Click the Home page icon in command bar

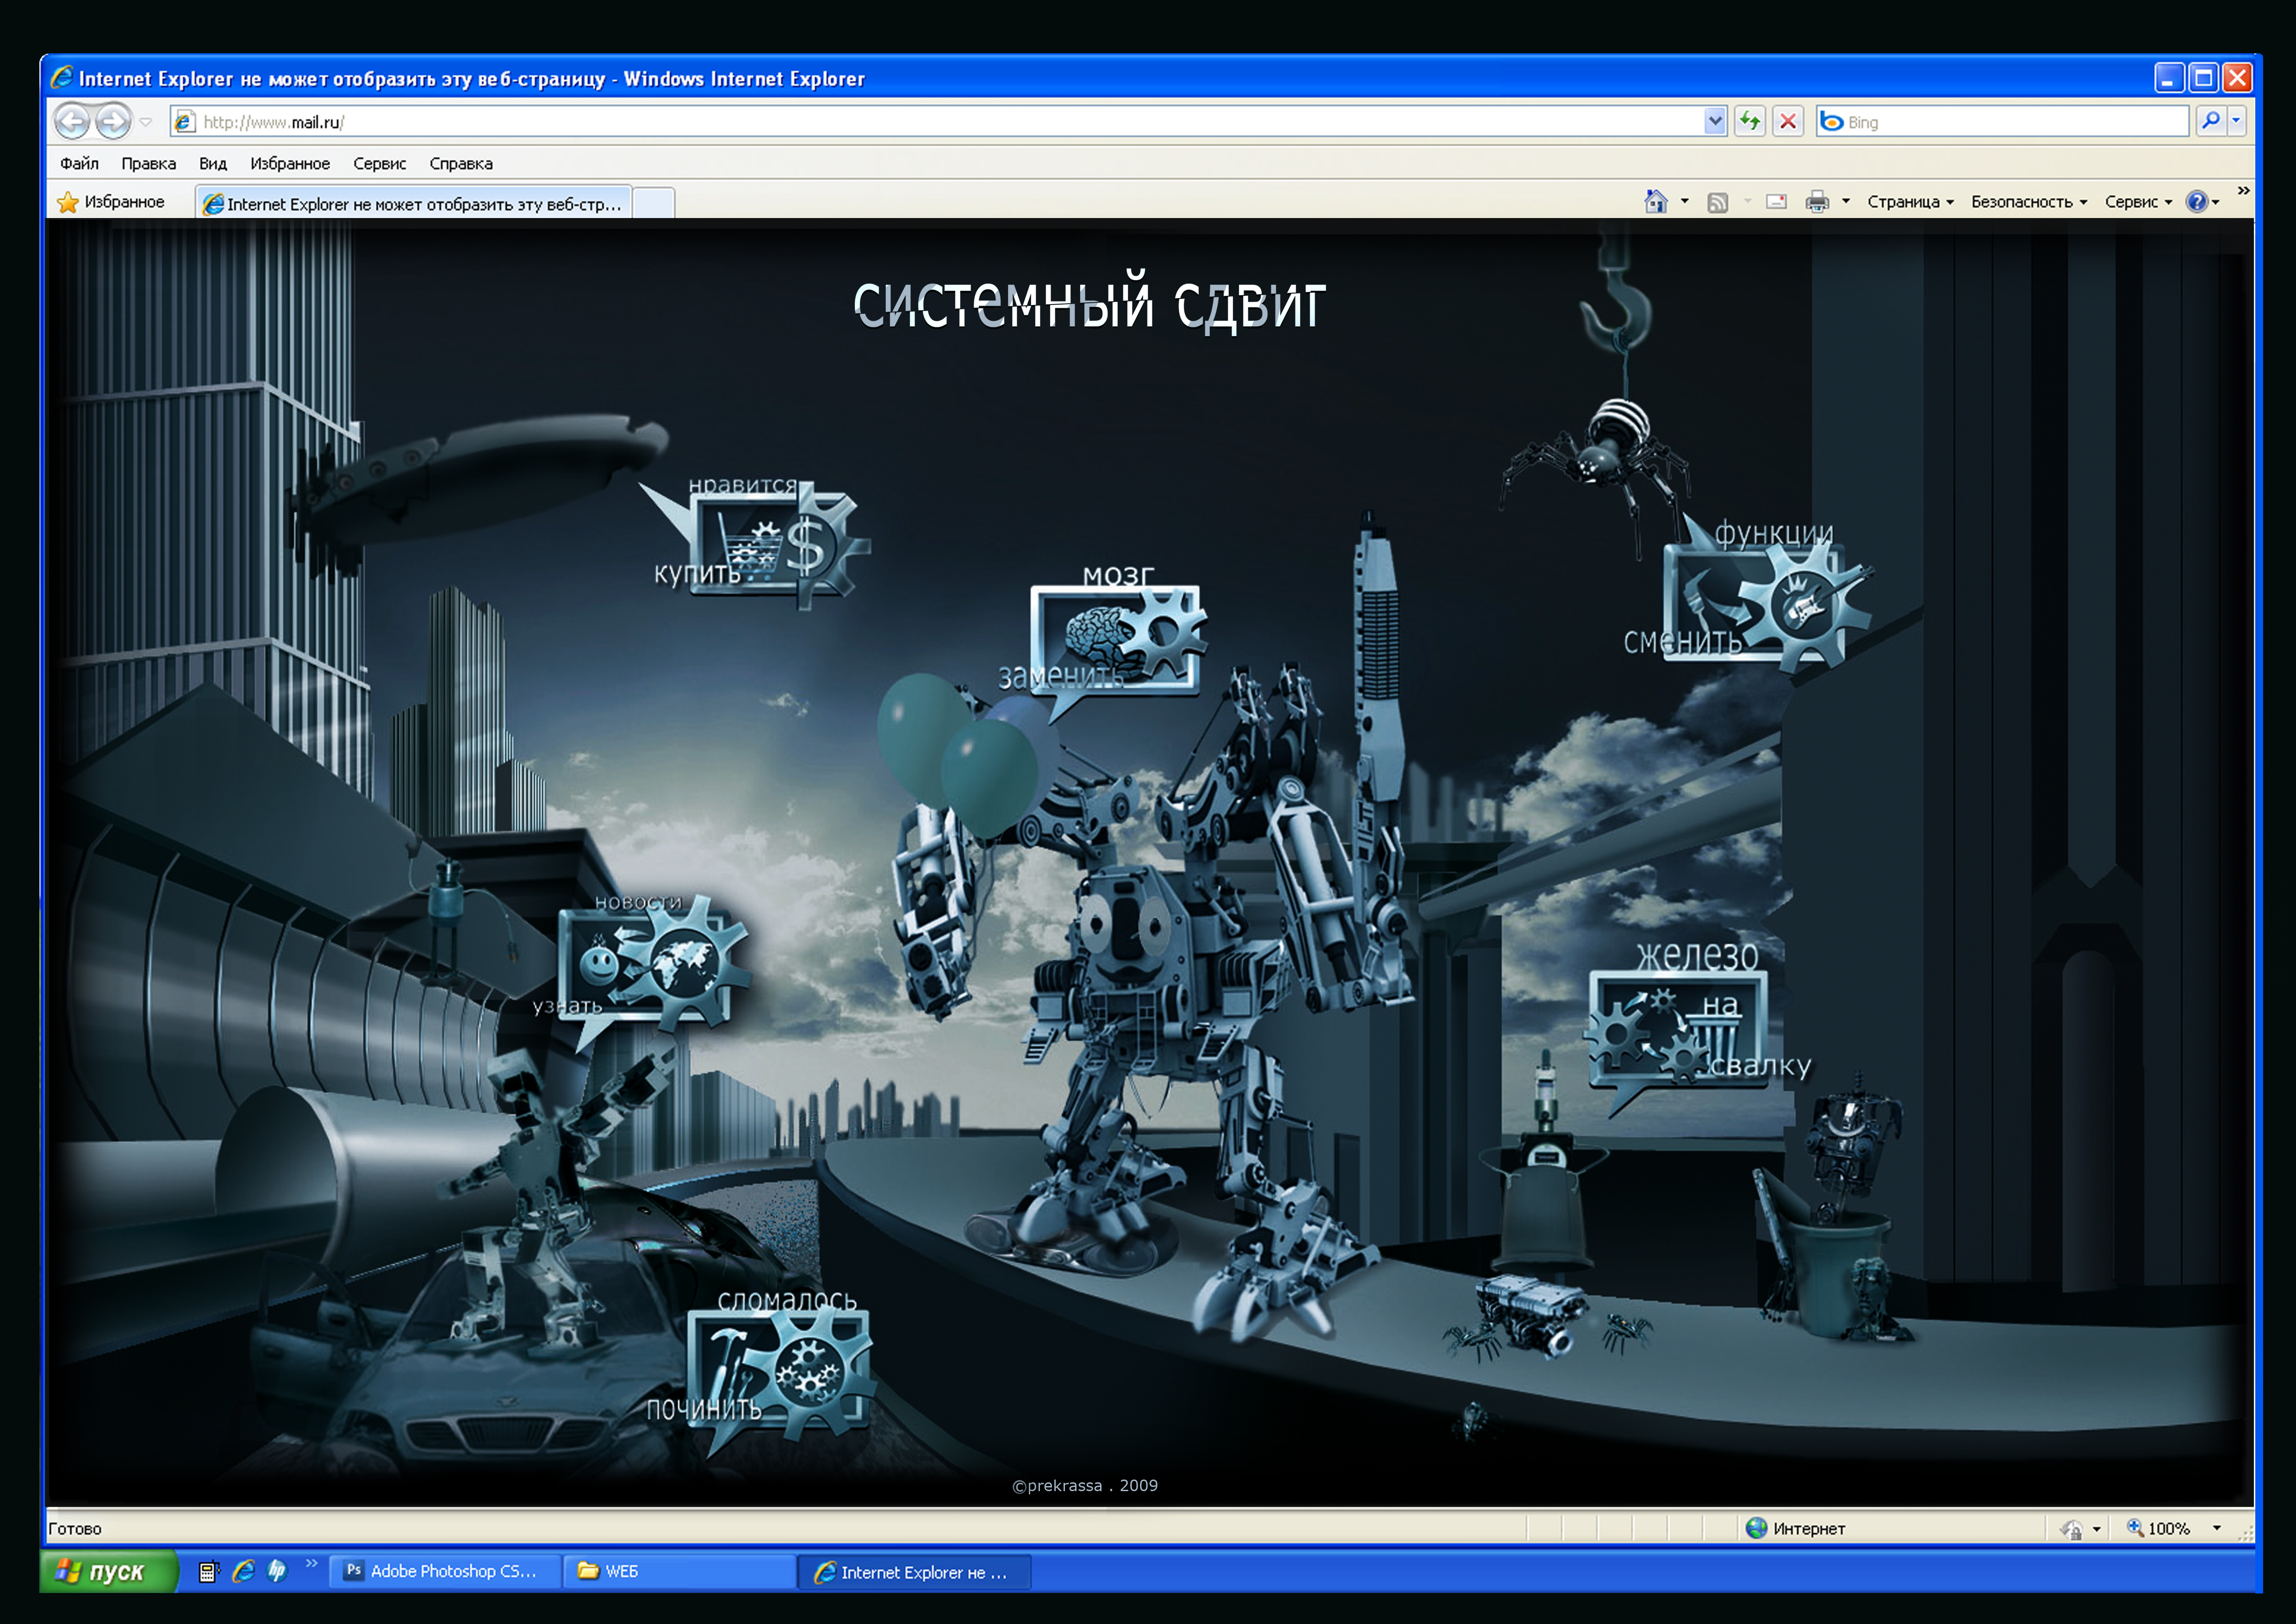(x=1655, y=202)
